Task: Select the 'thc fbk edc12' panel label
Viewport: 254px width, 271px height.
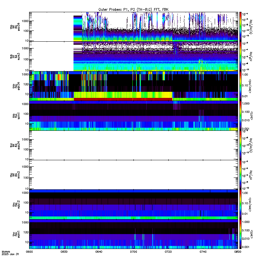Action: (16, 205)
